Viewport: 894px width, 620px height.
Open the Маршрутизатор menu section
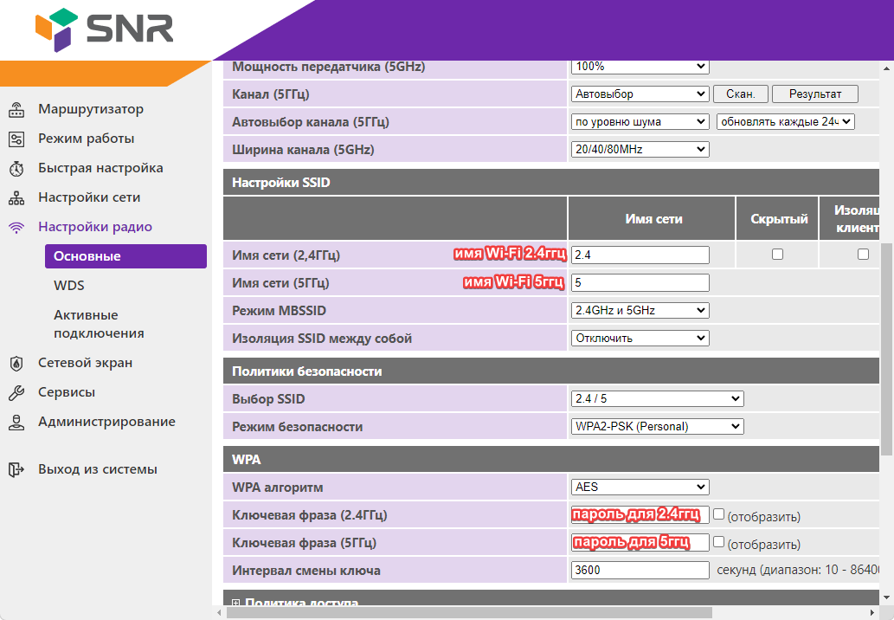tap(91, 109)
